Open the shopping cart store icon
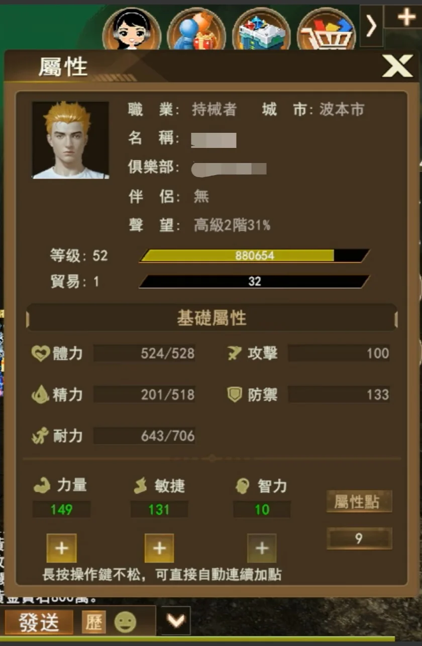Viewport: 422px width, 646px height. pyautogui.click(x=327, y=28)
